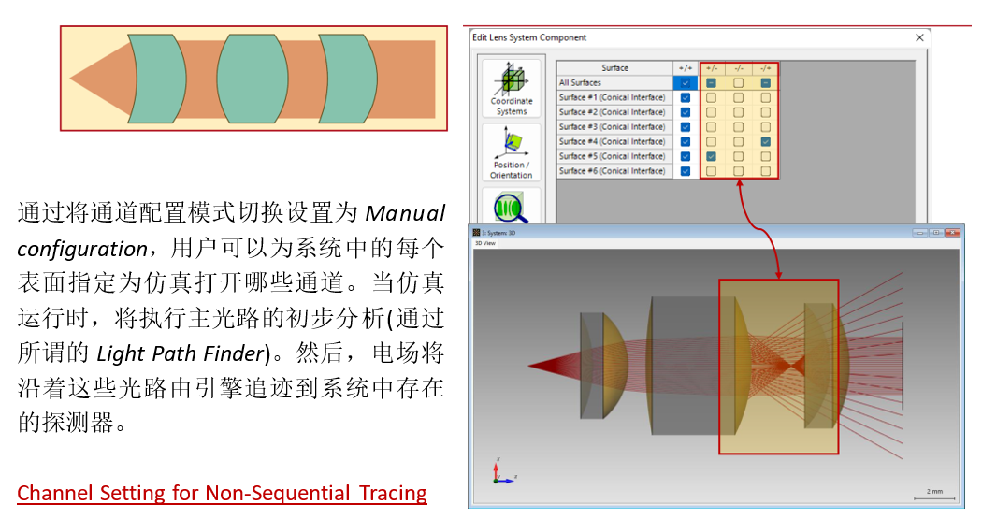Uncheck Surface #1 +/+ channel checkbox

686,97
